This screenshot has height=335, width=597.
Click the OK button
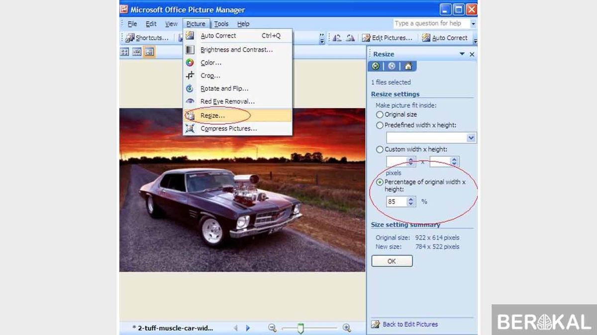tap(392, 261)
